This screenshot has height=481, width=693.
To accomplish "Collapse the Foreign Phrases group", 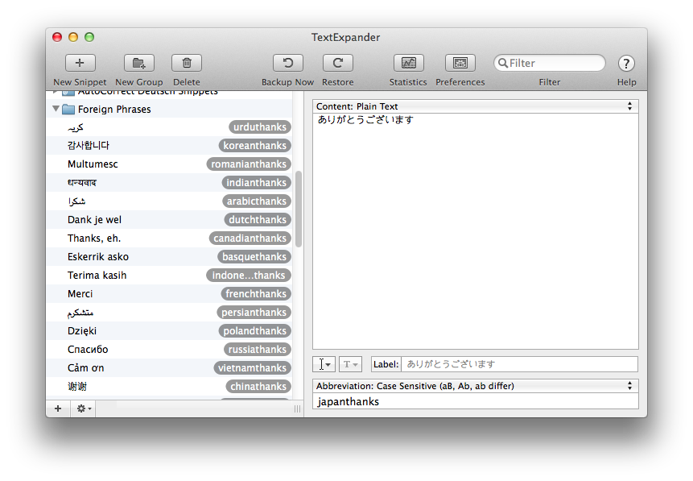I will tap(55, 109).
